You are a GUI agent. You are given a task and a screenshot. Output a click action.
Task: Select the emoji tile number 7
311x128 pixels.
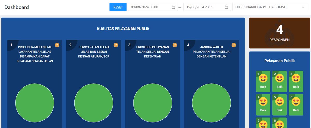coord(263,123)
